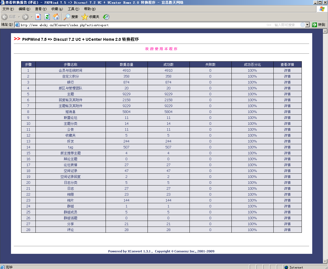Refresh the page with green arrows icon
The height and width of the screenshot is (269, 328).
(x=47, y=17)
